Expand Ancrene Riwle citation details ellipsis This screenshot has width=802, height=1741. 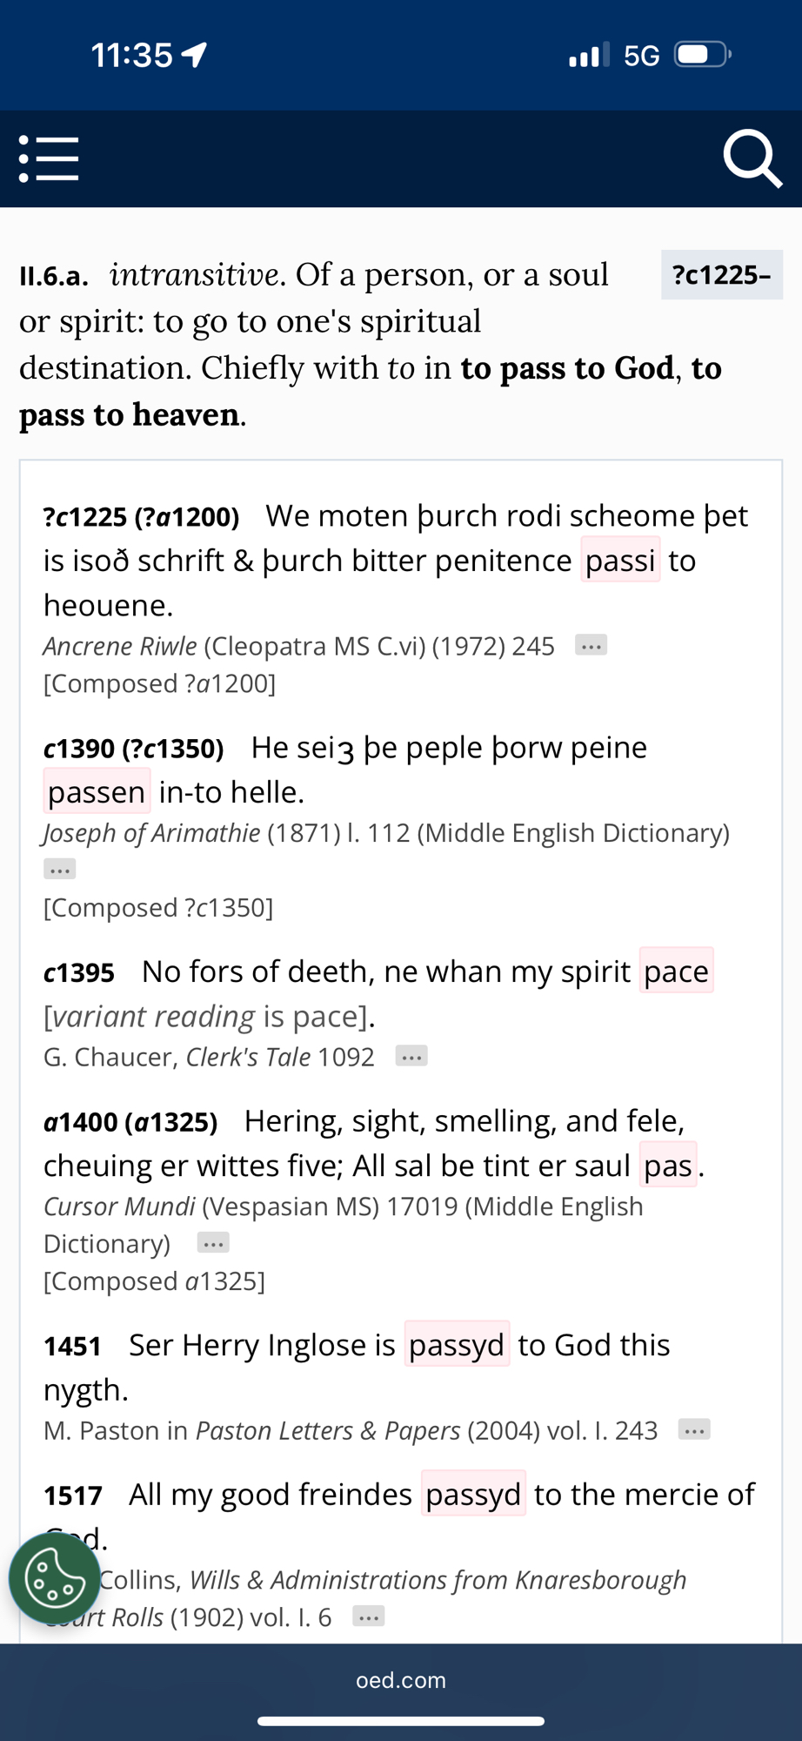tap(591, 646)
